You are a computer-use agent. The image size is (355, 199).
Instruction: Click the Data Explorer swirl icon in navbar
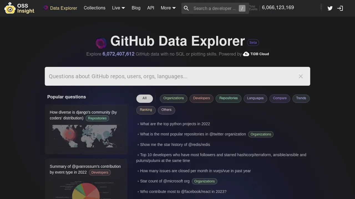(46, 8)
